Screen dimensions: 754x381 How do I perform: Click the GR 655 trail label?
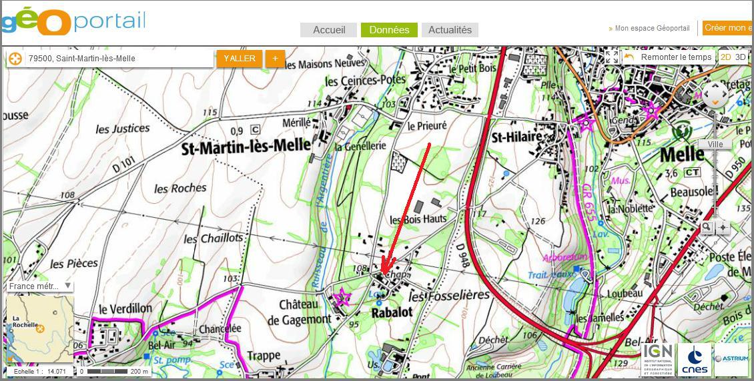pos(589,202)
